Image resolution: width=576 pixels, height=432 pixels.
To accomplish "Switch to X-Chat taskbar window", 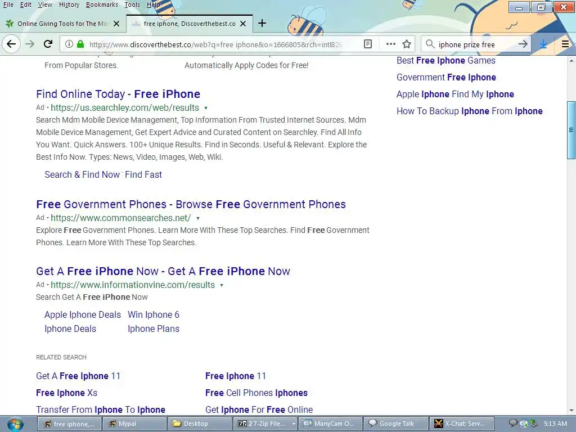I will pyautogui.click(x=461, y=424).
